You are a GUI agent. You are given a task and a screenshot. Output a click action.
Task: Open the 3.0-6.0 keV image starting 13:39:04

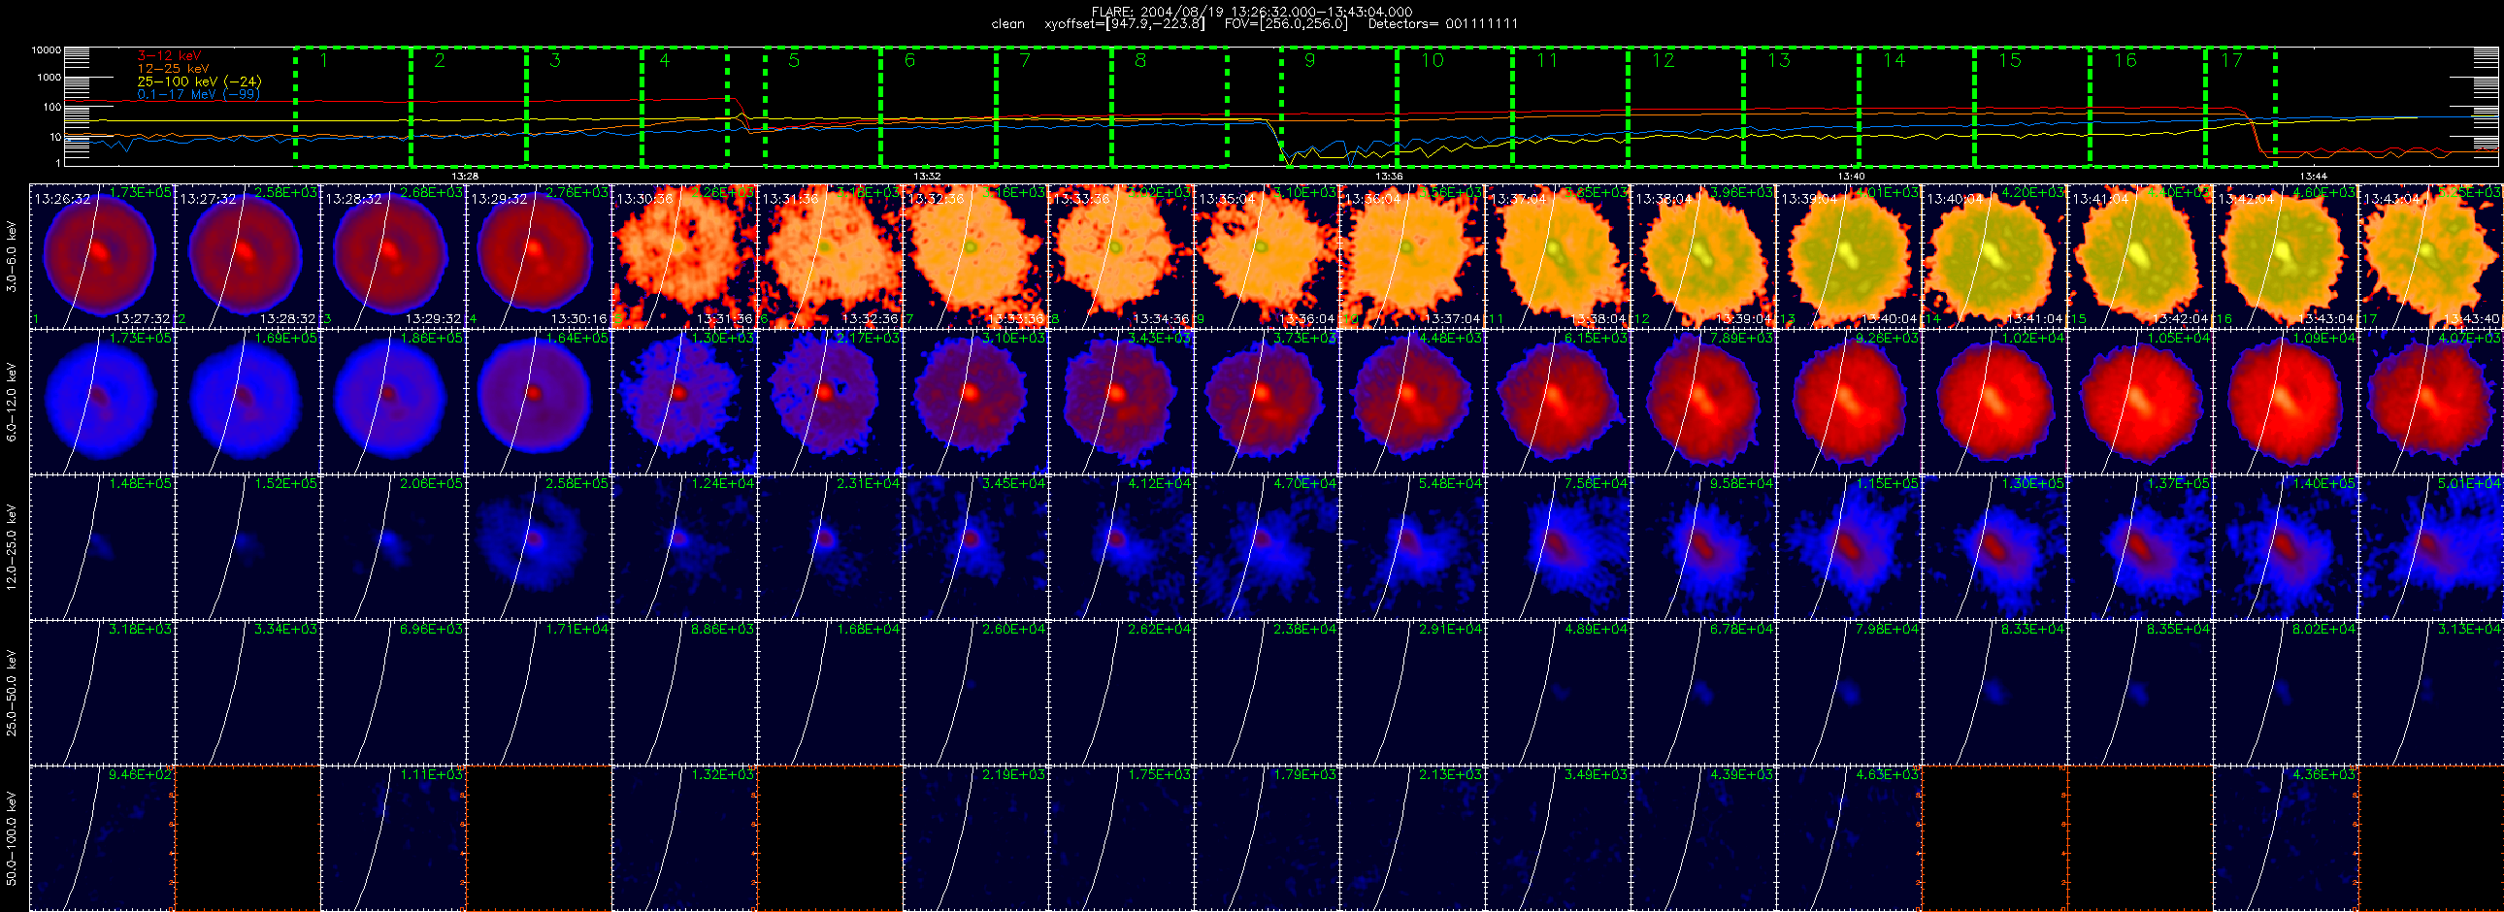pos(1849,256)
